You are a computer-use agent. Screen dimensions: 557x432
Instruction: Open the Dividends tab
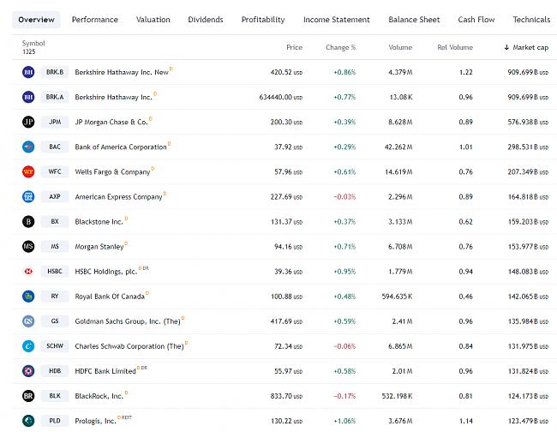pyautogui.click(x=206, y=20)
